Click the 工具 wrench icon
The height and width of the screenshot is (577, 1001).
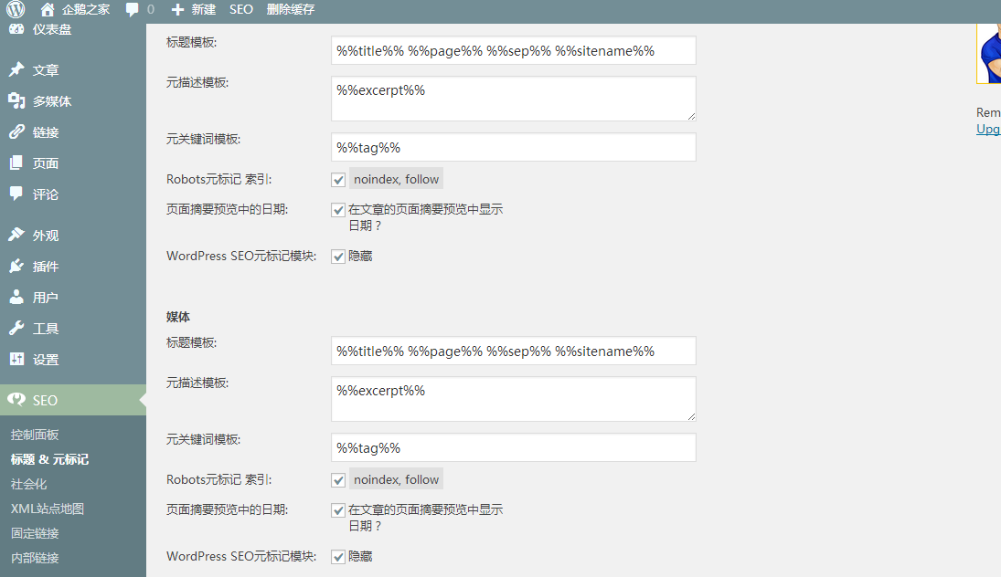(16, 329)
